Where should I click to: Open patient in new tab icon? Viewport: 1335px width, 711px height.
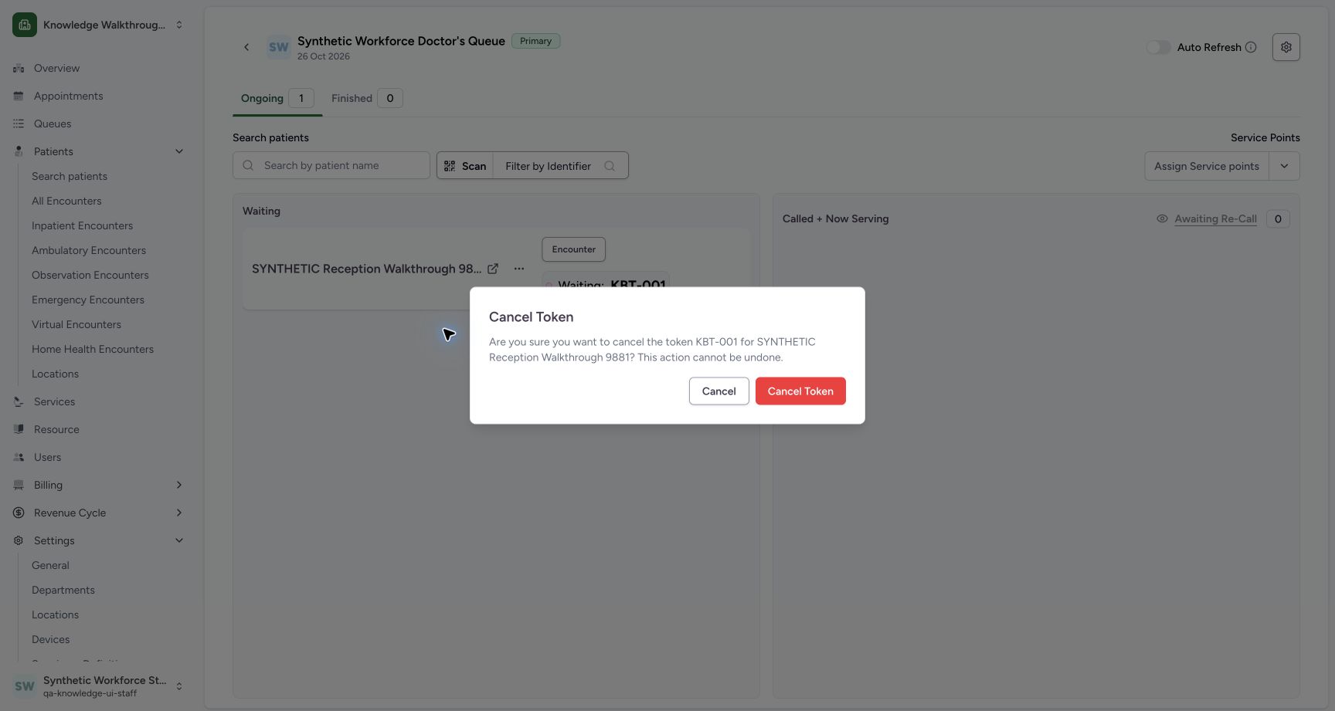point(493,269)
